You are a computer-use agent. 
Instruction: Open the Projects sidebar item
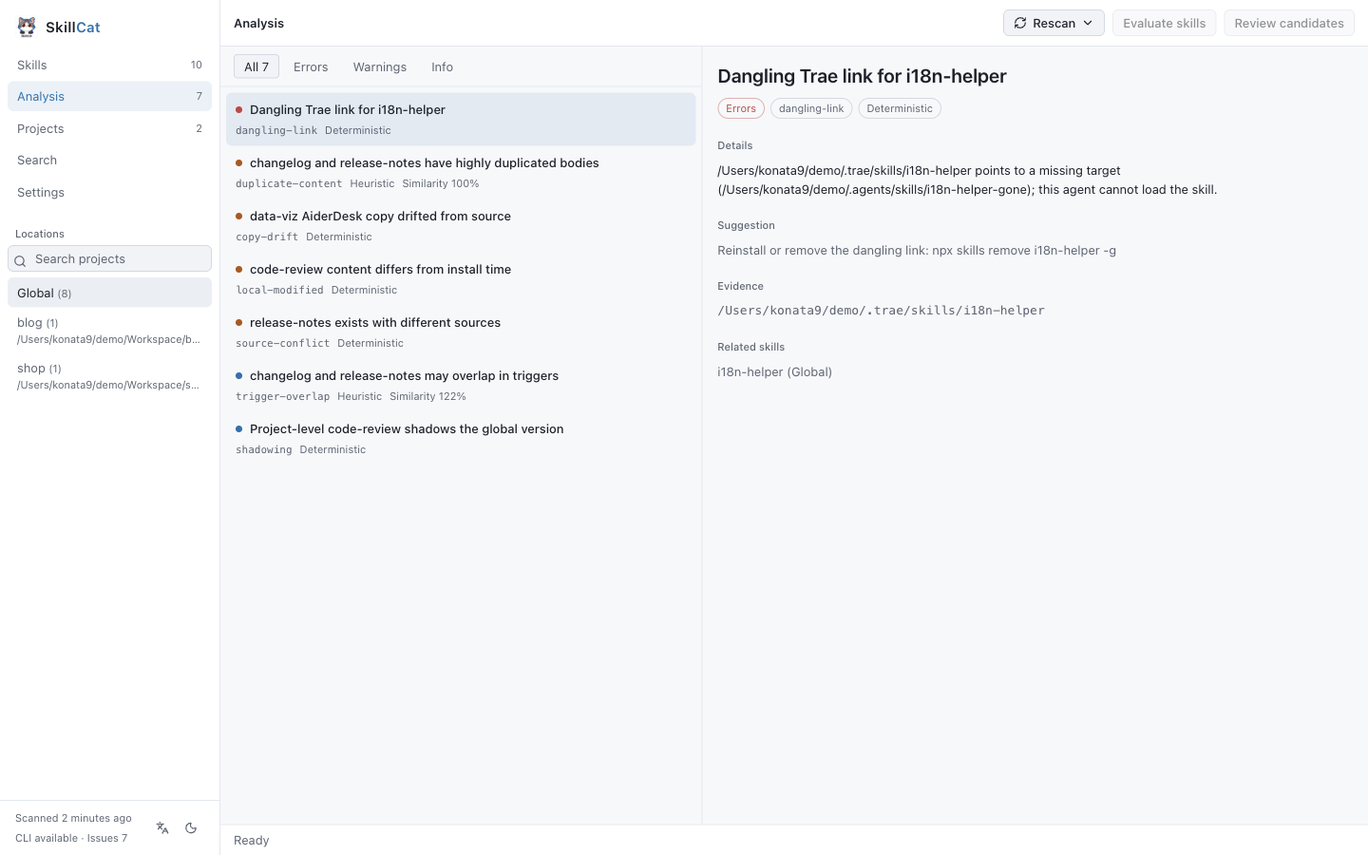[x=109, y=128]
